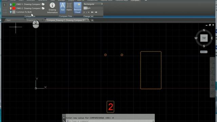Click the Change Set panel title
The width and height of the screenshot is (217, 122).
pyautogui.click(x=88, y=16)
